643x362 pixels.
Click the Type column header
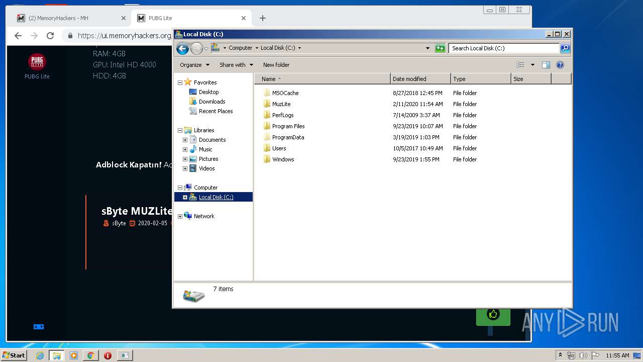481,79
